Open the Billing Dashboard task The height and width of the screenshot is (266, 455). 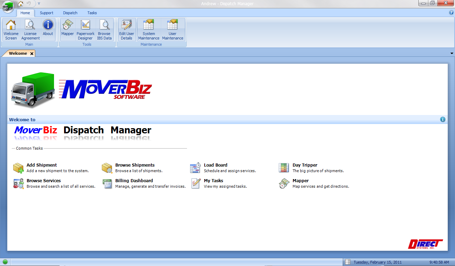click(x=134, y=181)
